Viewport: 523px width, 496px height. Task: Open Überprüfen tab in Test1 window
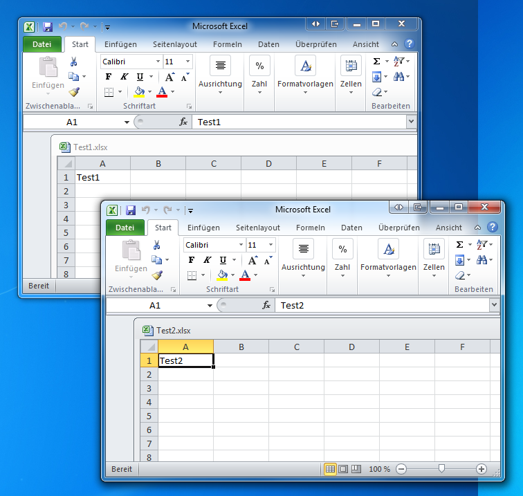(x=316, y=44)
